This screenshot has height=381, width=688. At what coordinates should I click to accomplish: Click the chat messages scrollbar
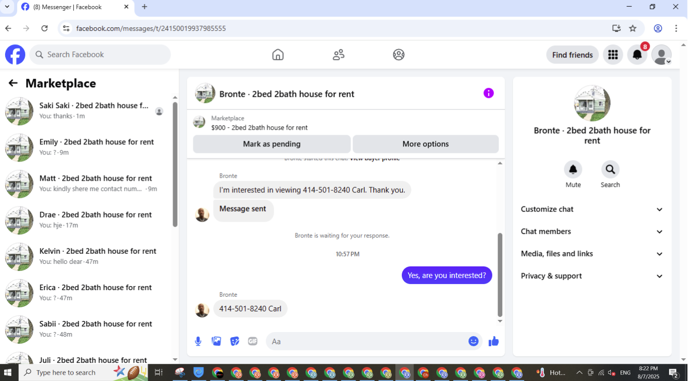500,275
